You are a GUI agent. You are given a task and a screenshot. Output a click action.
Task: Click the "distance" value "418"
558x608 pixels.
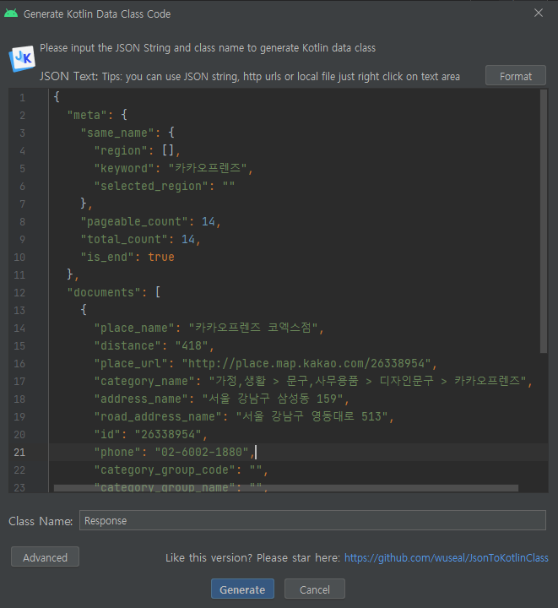tap(192, 345)
